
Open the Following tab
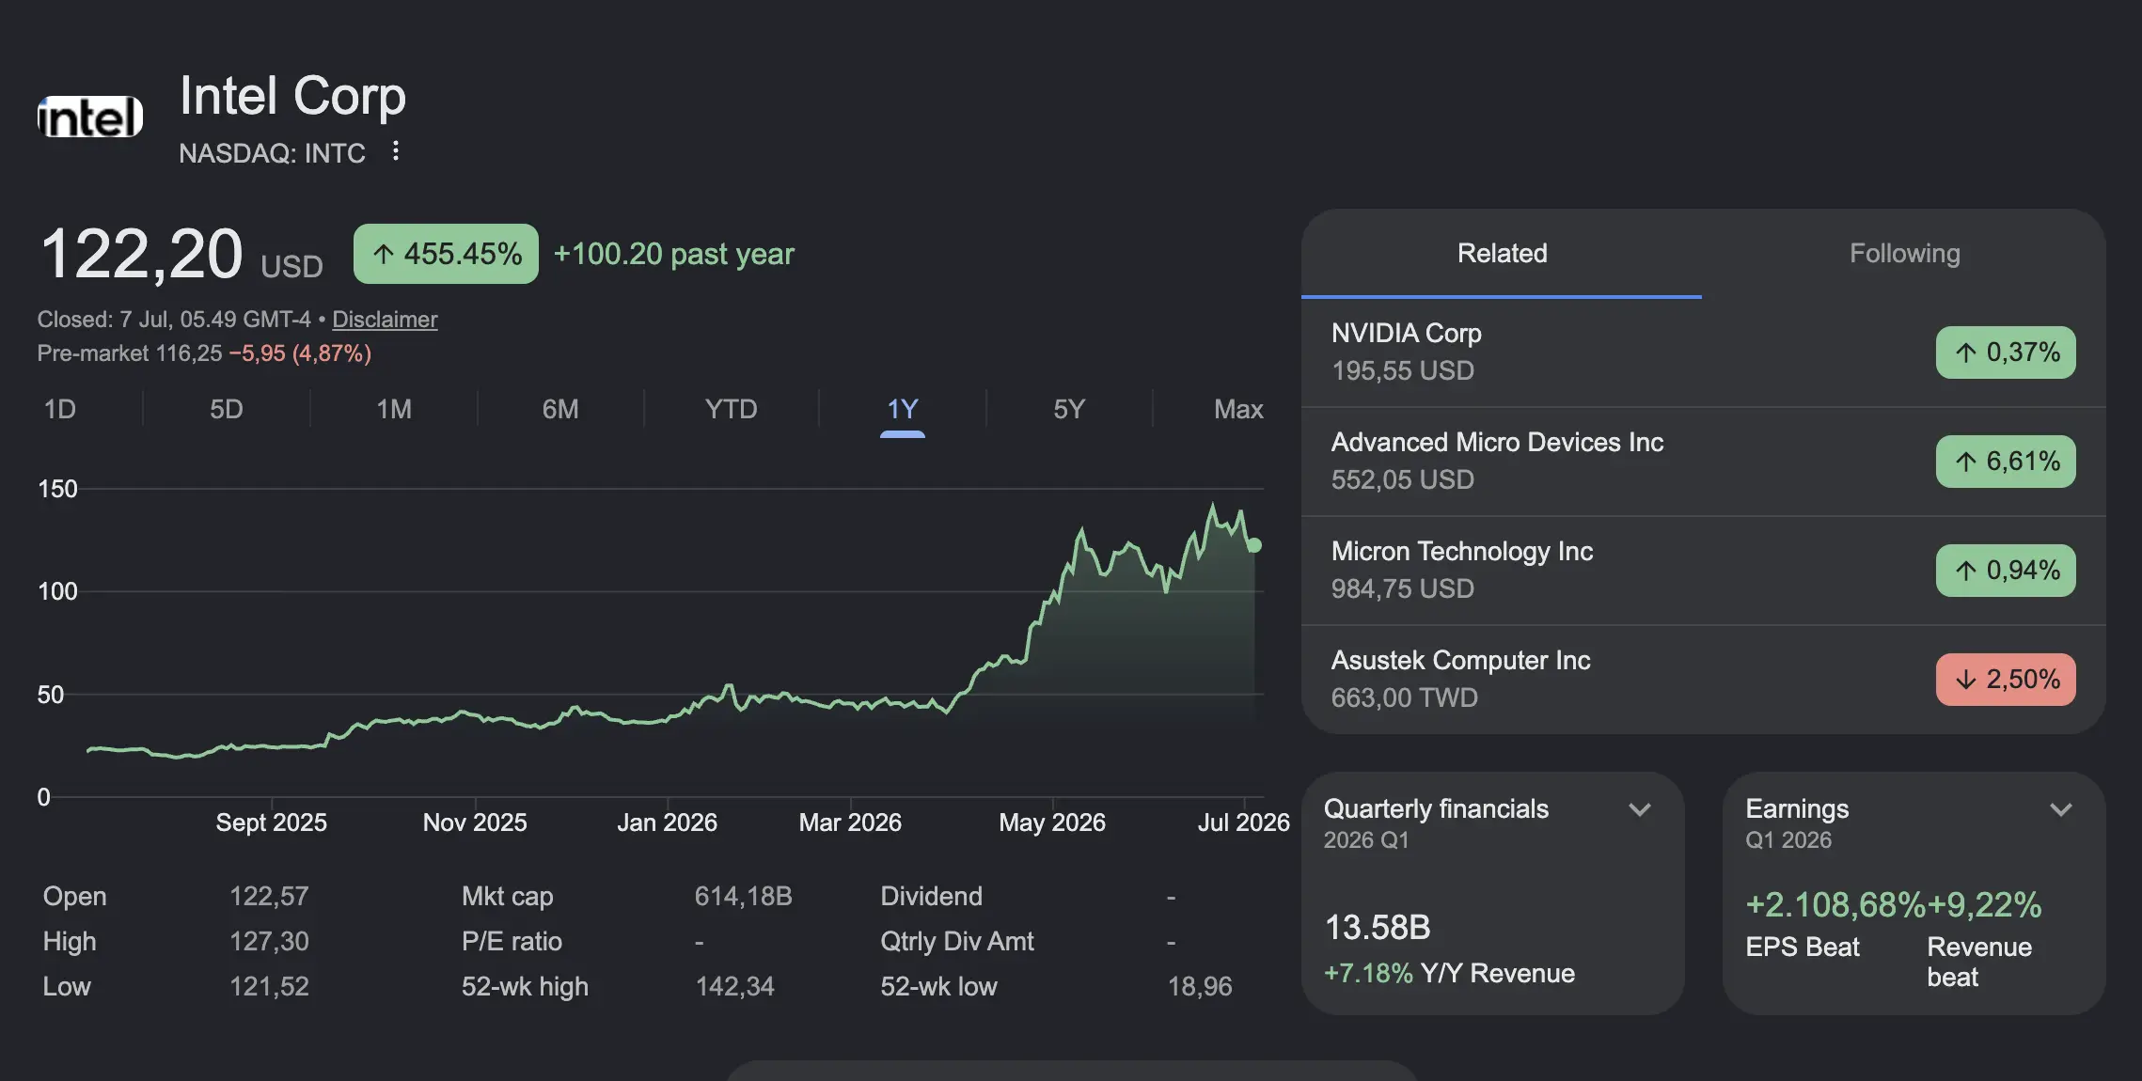[1905, 254]
